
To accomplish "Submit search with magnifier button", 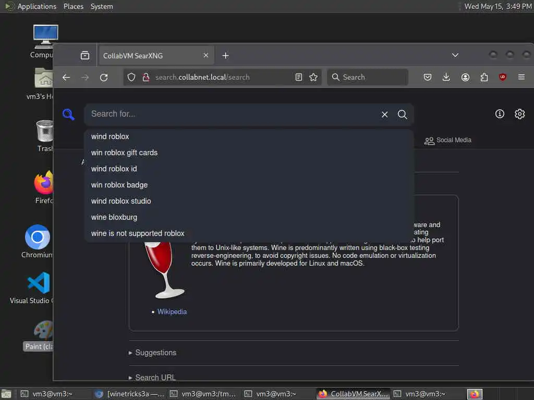I will [402, 115].
